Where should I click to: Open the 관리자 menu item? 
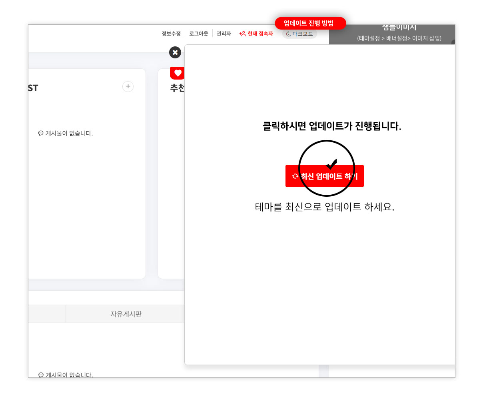pos(223,34)
